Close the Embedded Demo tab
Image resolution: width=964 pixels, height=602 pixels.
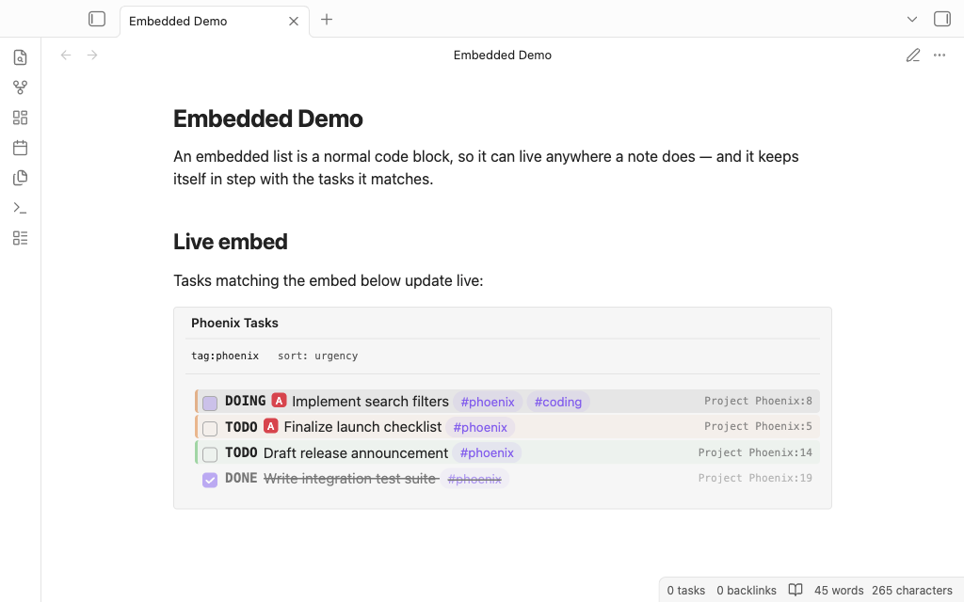tap(294, 21)
